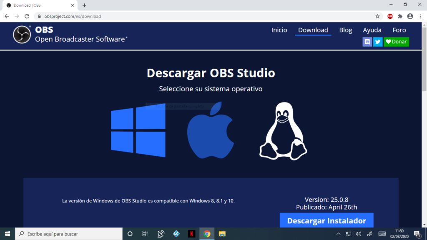Open the pen workspace tray icon
The width and height of the screenshot is (427, 240).
click(369, 234)
